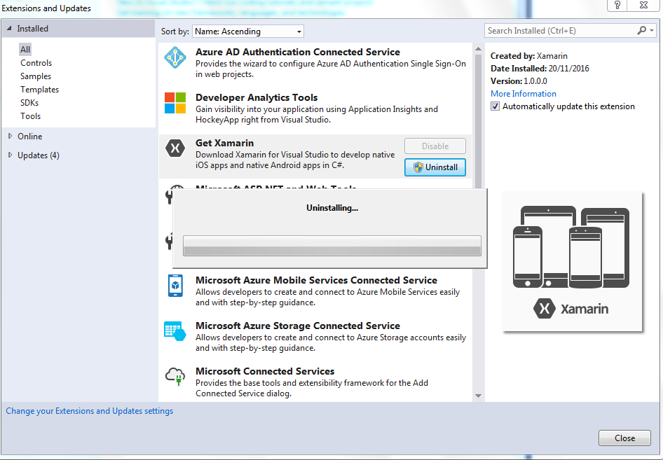
Task: Click the Azure AD Authentication Connected Service icon
Action: (175, 58)
